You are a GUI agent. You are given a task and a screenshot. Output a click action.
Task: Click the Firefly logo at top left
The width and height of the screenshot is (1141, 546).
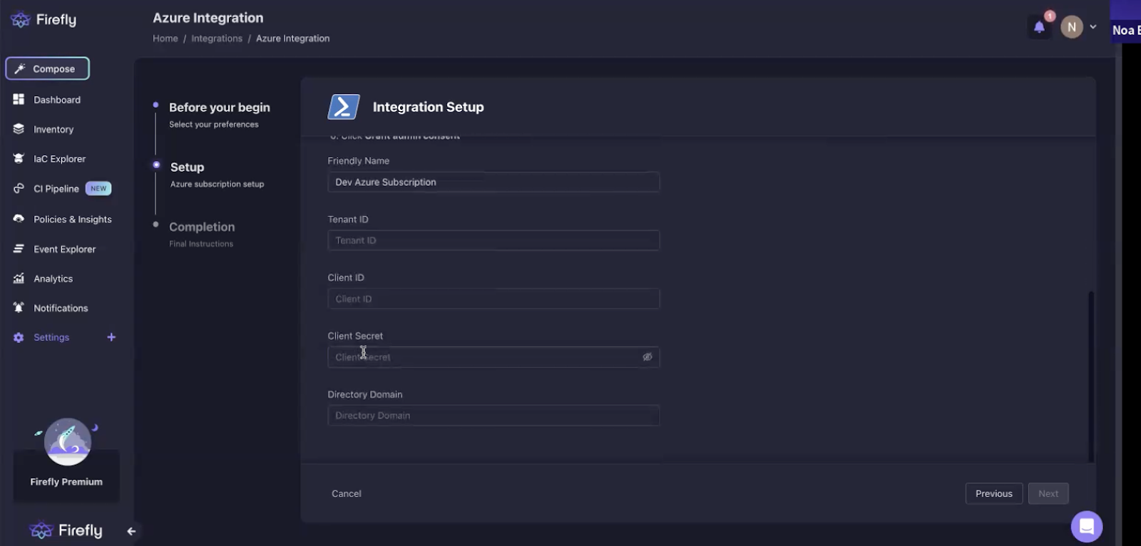pos(44,20)
